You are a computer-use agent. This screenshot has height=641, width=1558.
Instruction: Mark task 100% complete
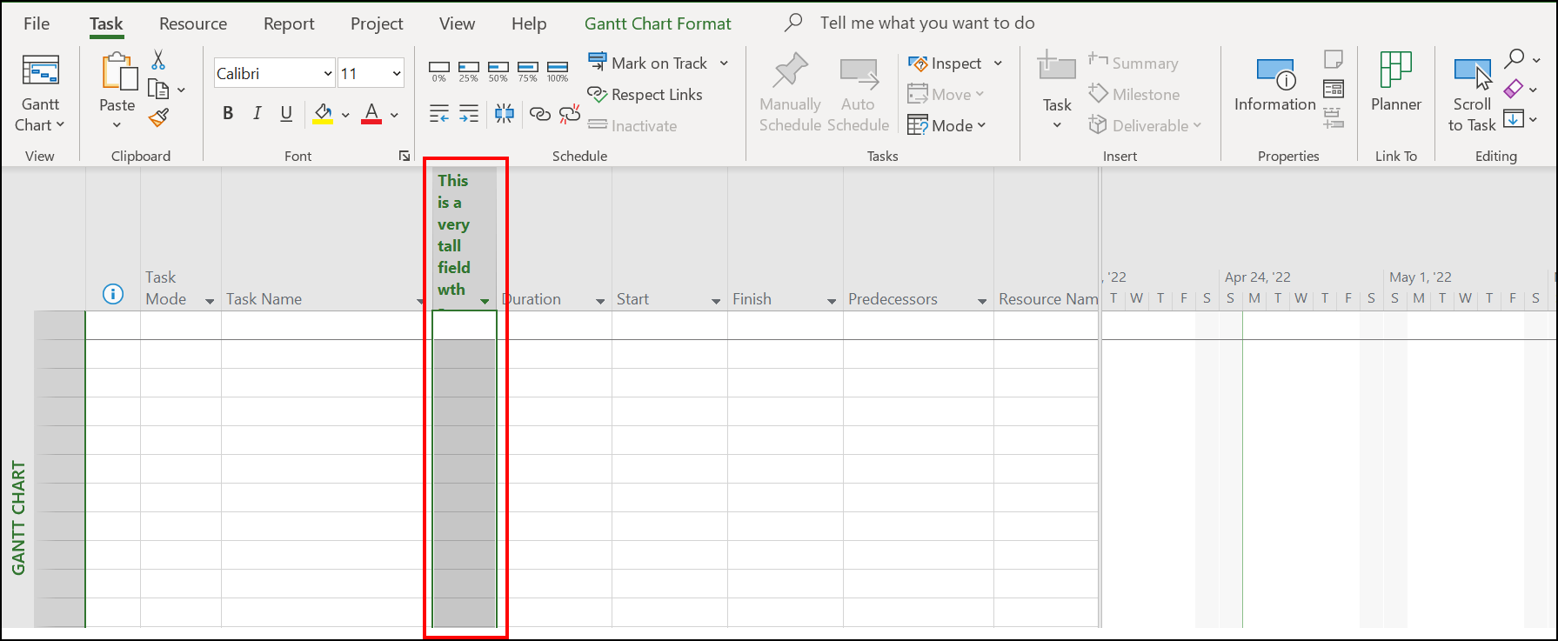558,71
